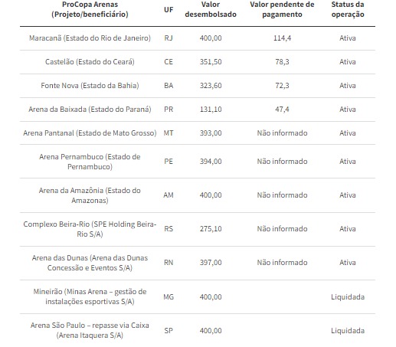396x347 pixels.
Task: Select the Arena Pantanal project cell
Action: [90, 133]
